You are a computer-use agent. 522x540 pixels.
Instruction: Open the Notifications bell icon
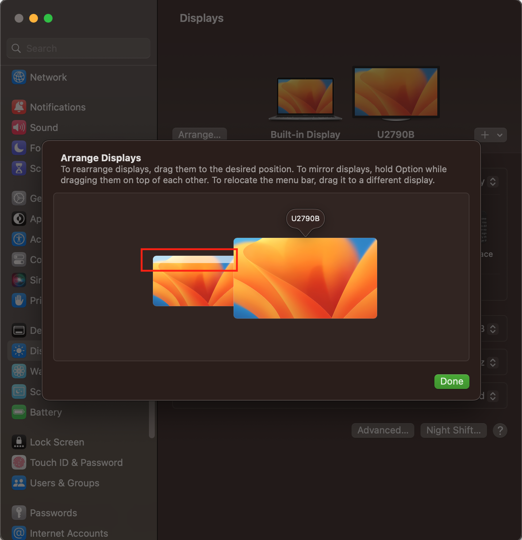(x=19, y=107)
